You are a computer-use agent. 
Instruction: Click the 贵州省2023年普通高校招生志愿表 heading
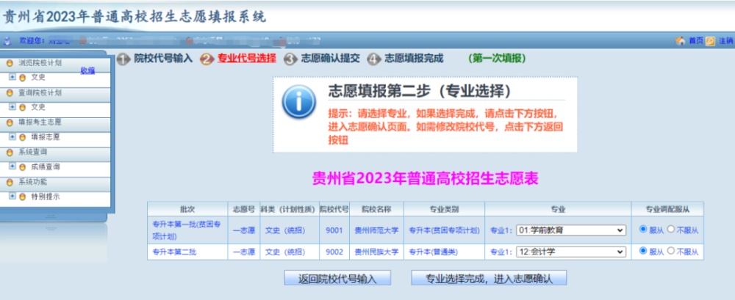pyautogui.click(x=425, y=178)
